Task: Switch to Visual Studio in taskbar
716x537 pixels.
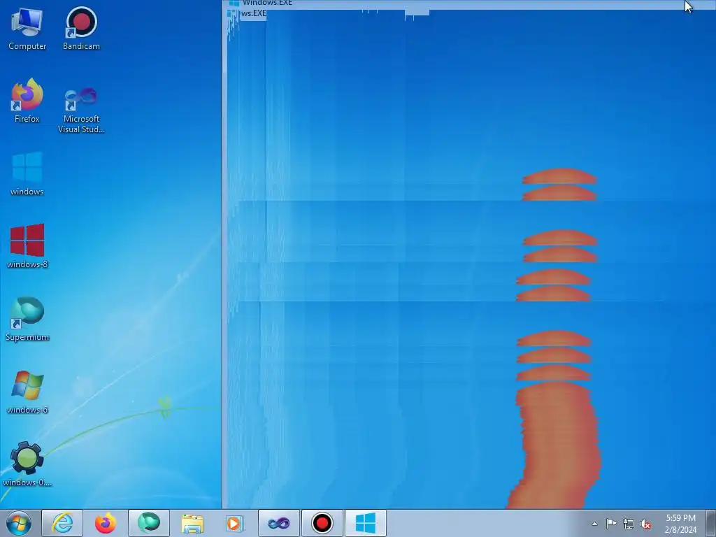Action: click(x=278, y=523)
